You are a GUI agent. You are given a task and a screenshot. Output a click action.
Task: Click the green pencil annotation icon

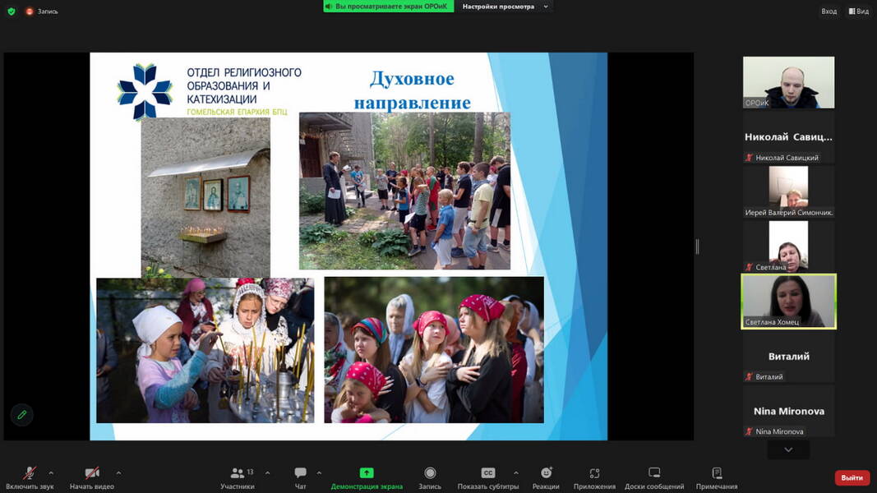pos(22,415)
